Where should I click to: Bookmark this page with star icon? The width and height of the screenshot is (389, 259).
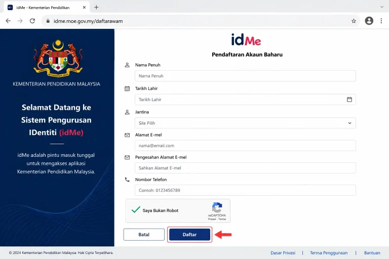(x=354, y=21)
